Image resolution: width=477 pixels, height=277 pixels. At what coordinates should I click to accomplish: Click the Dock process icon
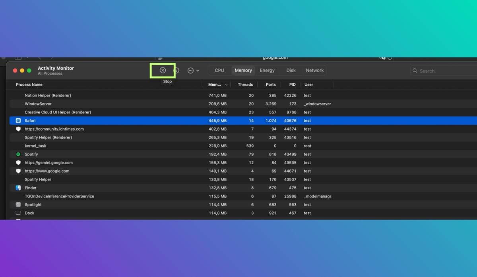(x=18, y=213)
